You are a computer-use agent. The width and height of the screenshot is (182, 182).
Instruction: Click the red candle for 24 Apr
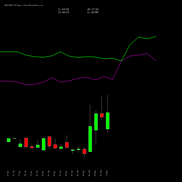pos(50,141)
